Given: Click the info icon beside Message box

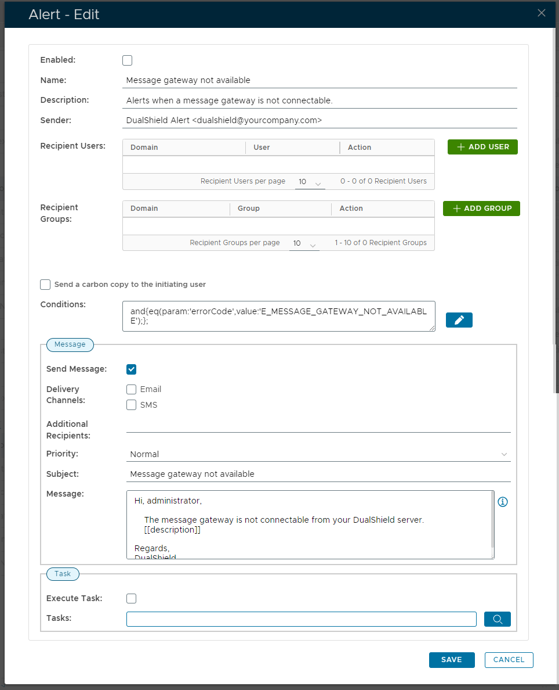Looking at the screenshot, I should pos(503,502).
